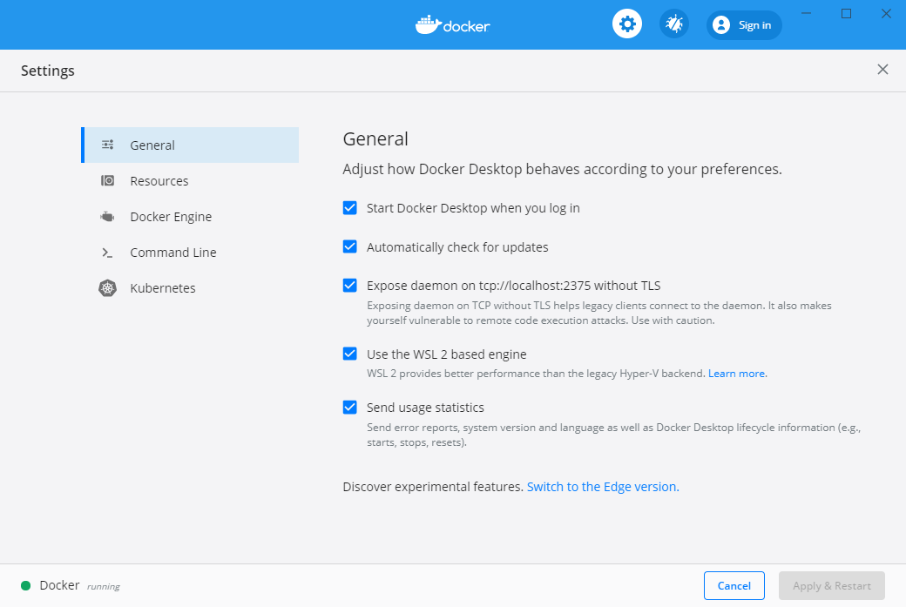Screen dimensions: 906x607
Task: Uncheck Start Docker Desktop when you log in
Action: [349, 208]
